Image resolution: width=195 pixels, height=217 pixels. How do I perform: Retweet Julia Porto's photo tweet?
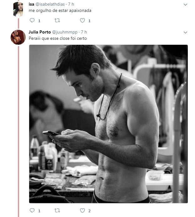point(57,211)
